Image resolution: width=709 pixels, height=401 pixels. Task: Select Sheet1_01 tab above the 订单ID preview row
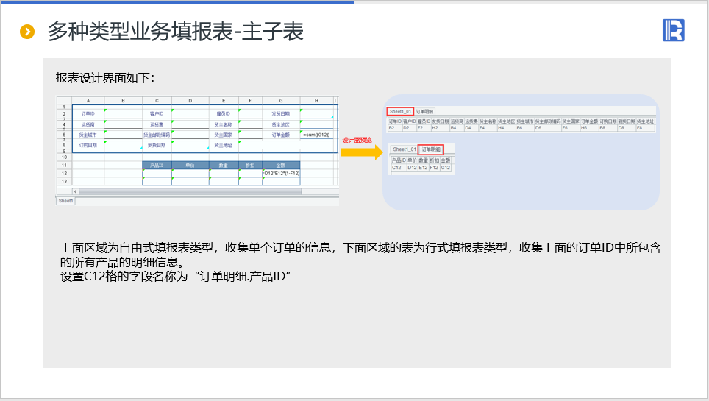click(400, 111)
